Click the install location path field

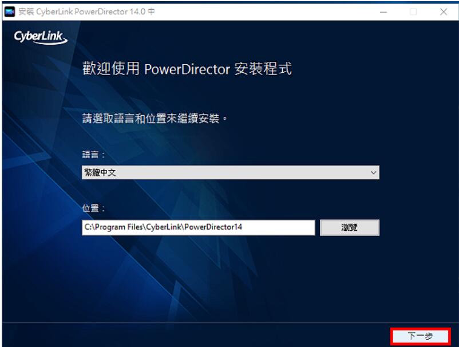pos(199,227)
